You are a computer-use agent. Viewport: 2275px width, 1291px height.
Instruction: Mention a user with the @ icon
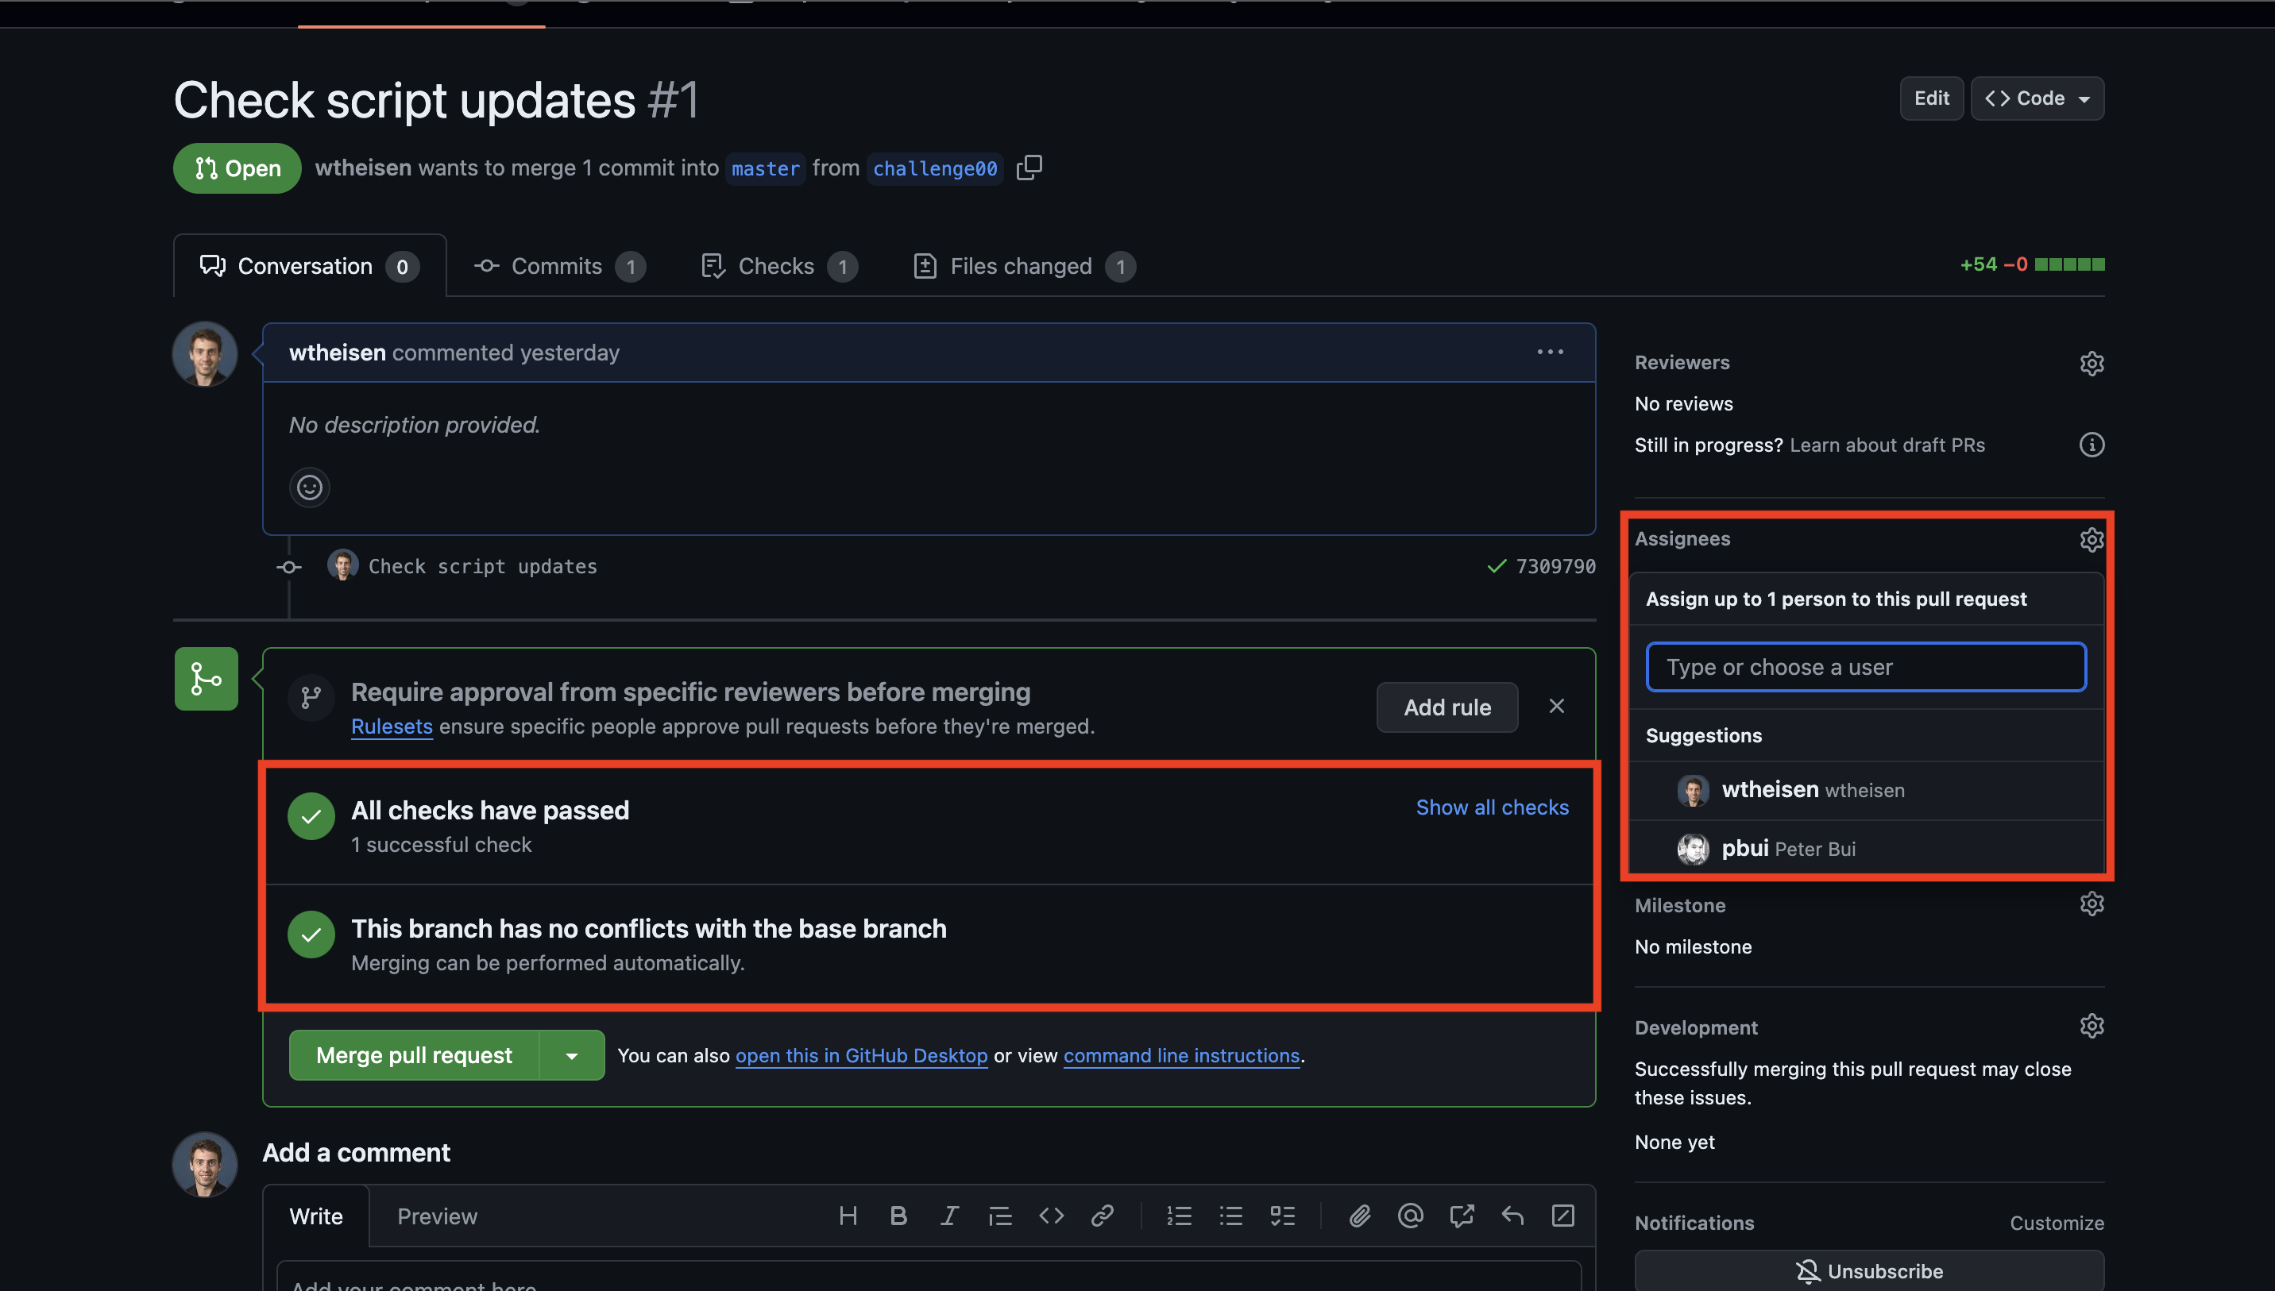(x=1410, y=1216)
